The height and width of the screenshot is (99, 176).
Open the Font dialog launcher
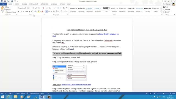pos(44,15)
